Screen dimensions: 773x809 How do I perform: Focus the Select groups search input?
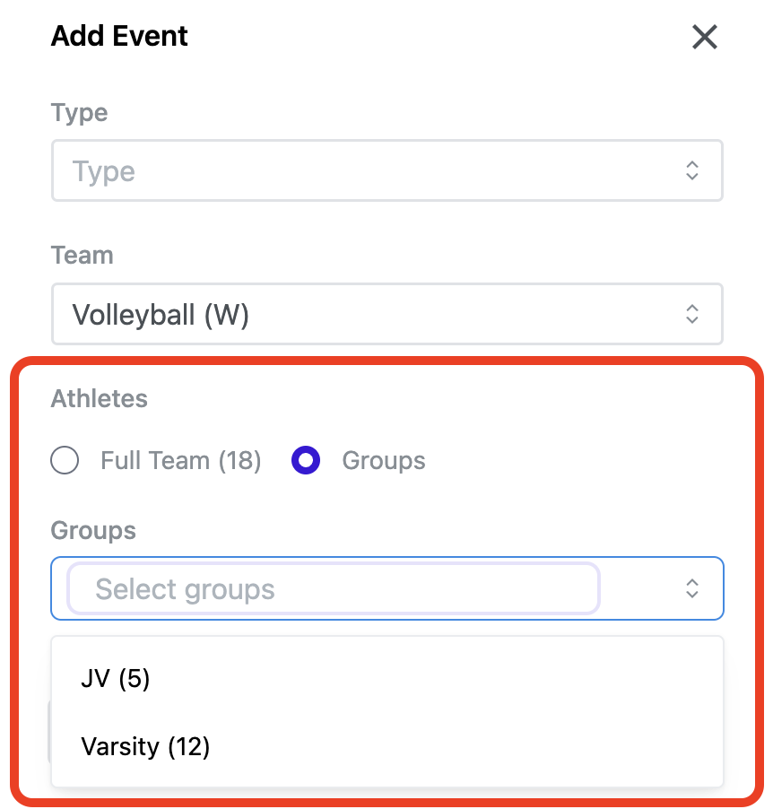point(334,589)
